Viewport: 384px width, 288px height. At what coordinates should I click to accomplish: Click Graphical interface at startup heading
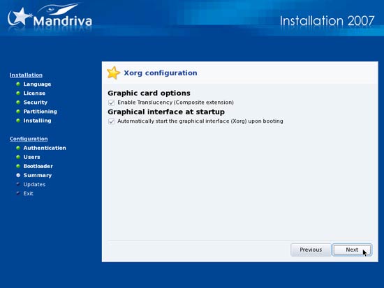point(166,112)
